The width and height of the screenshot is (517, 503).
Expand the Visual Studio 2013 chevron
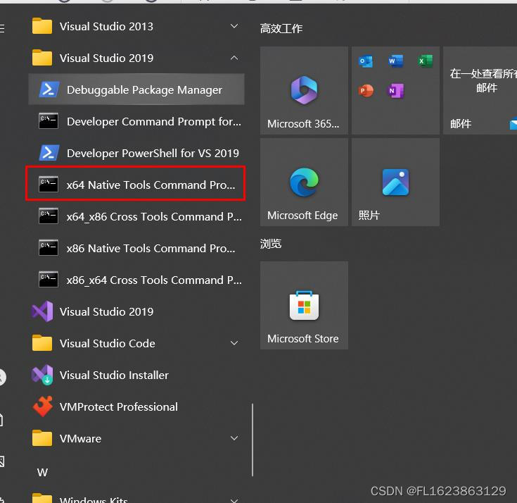(234, 26)
